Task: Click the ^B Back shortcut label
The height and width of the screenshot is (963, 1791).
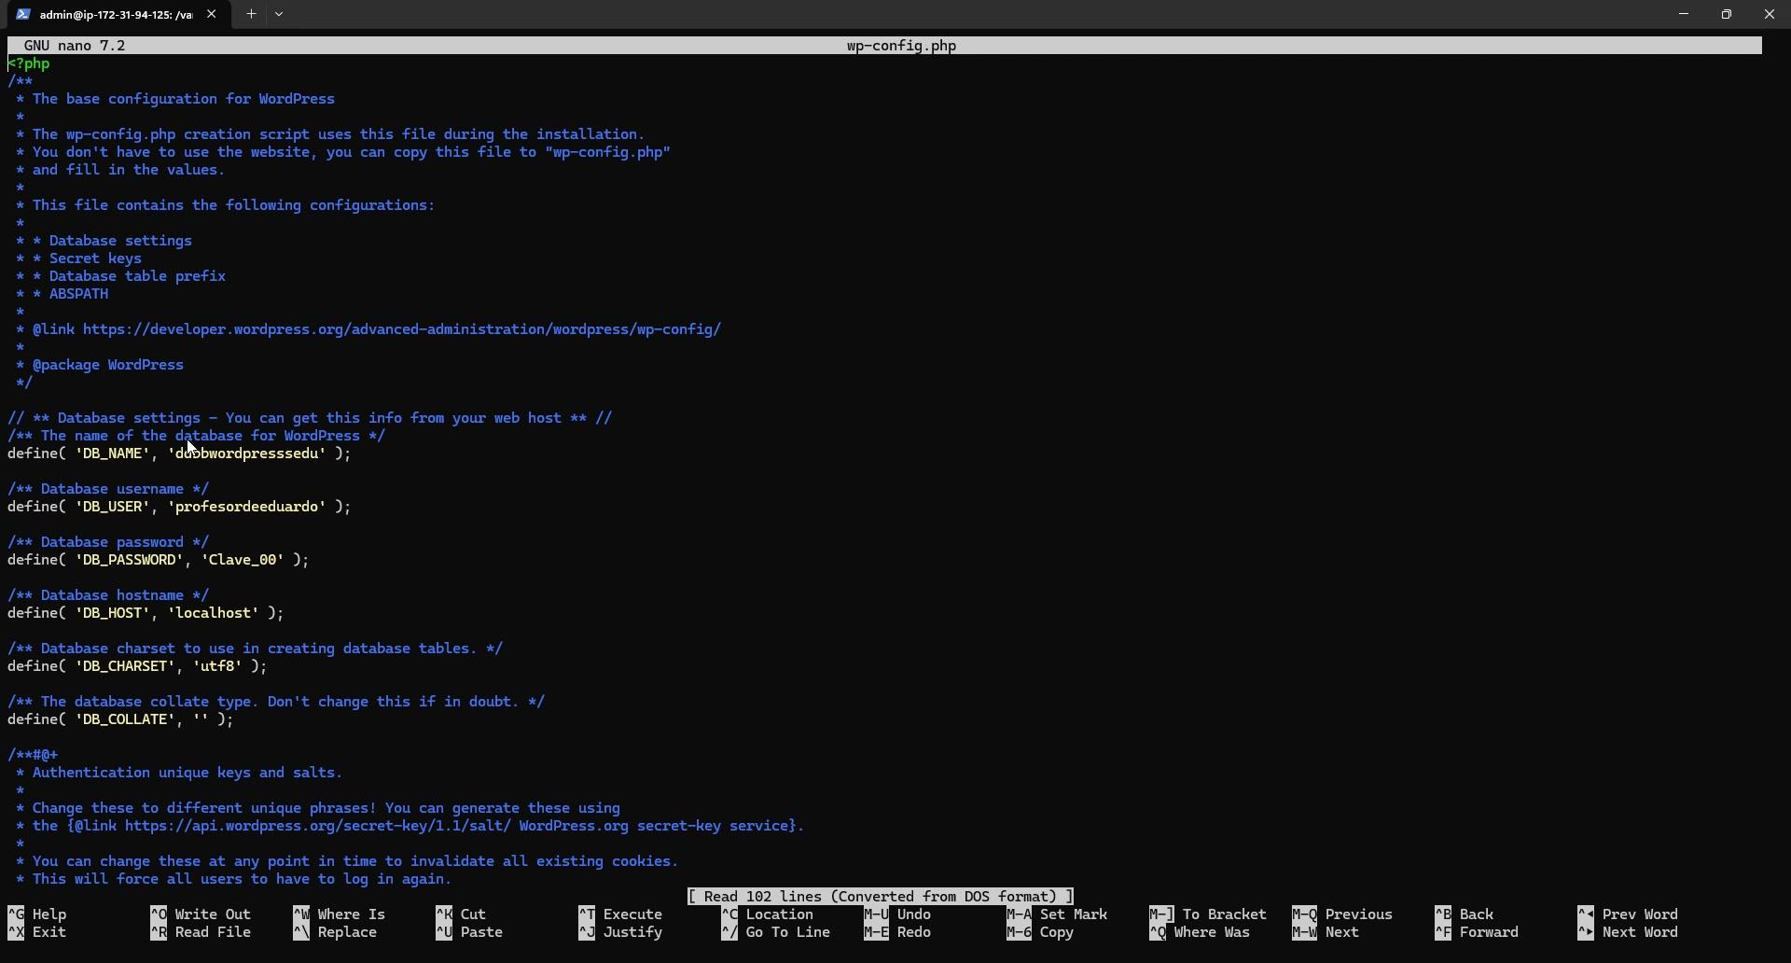Action: tap(1465, 914)
